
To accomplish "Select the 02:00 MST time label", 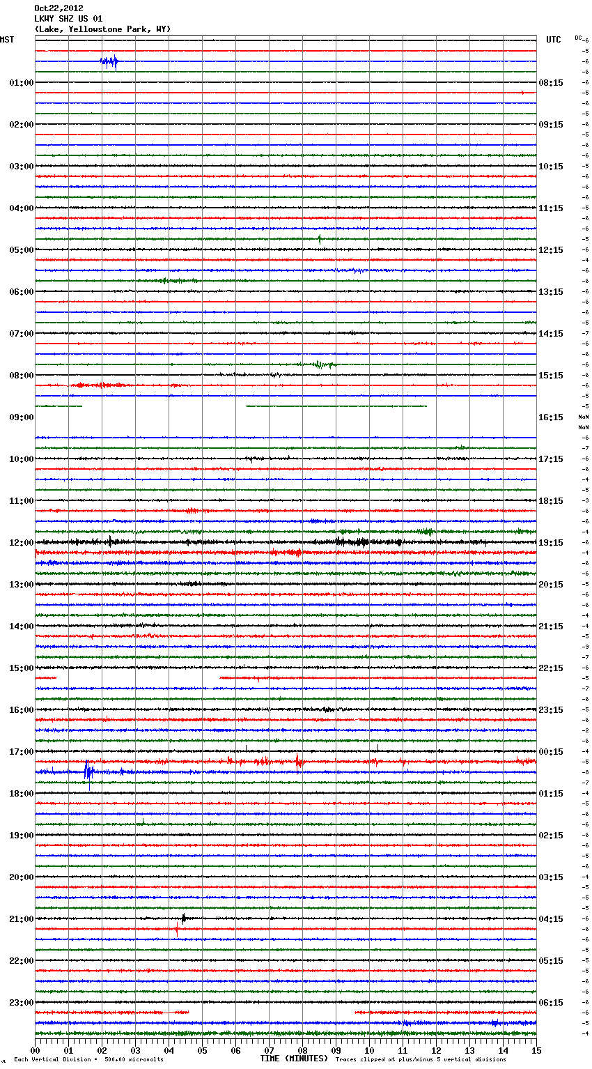I will [22, 125].
